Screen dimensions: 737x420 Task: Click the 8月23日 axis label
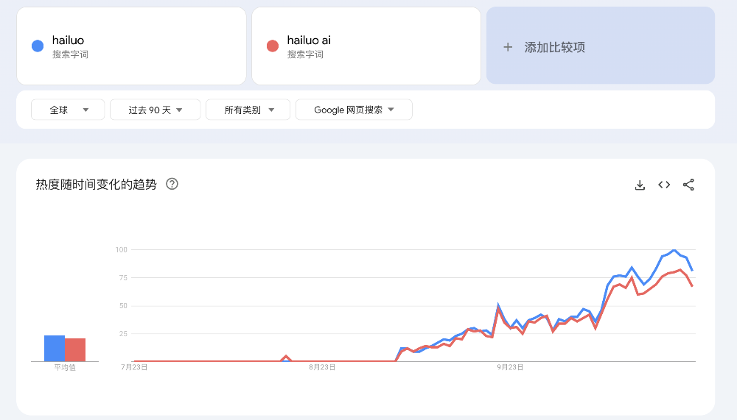click(x=322, y=367)
